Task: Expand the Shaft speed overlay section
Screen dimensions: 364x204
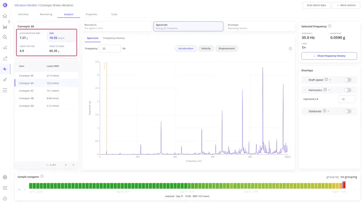Action: 305,80
